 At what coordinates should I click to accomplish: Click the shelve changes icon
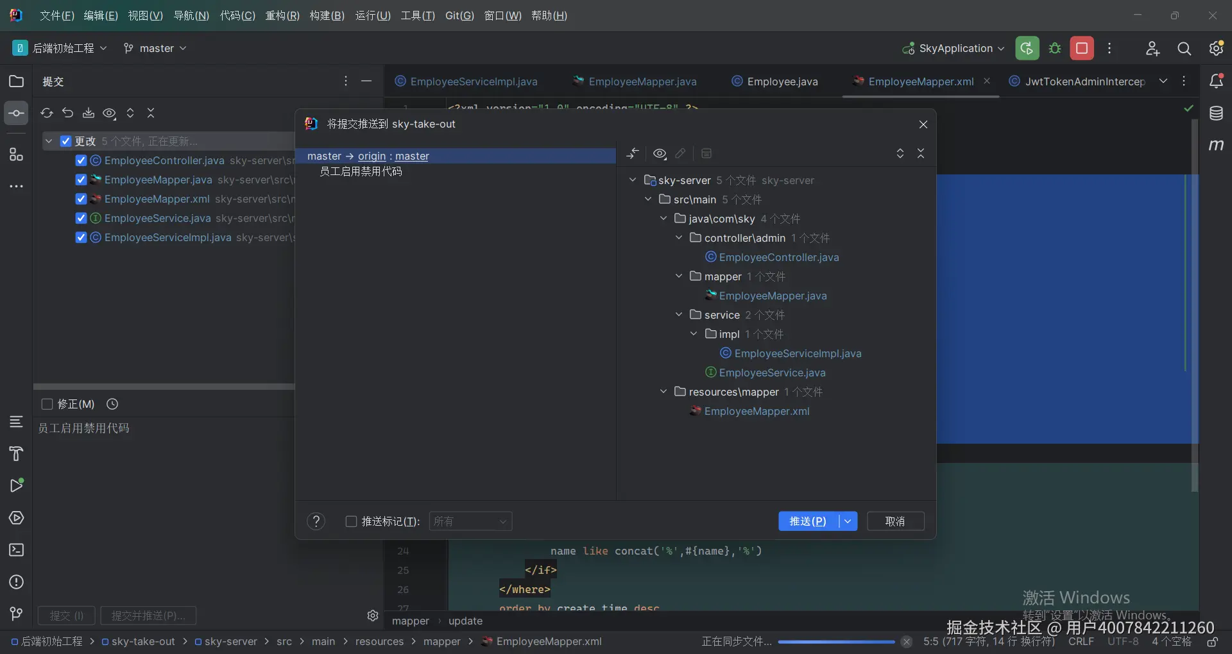[89, 113]
